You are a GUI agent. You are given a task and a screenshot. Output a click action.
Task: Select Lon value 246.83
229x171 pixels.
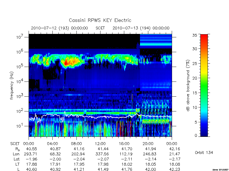[150, 154]
